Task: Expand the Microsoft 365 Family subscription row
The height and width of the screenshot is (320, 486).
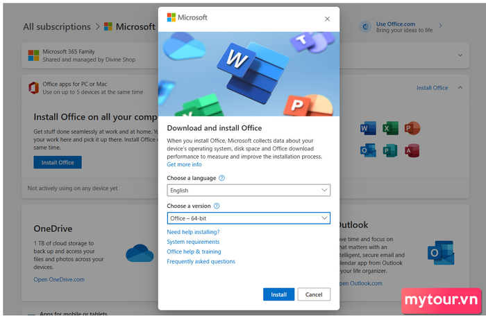Action: 460,55
